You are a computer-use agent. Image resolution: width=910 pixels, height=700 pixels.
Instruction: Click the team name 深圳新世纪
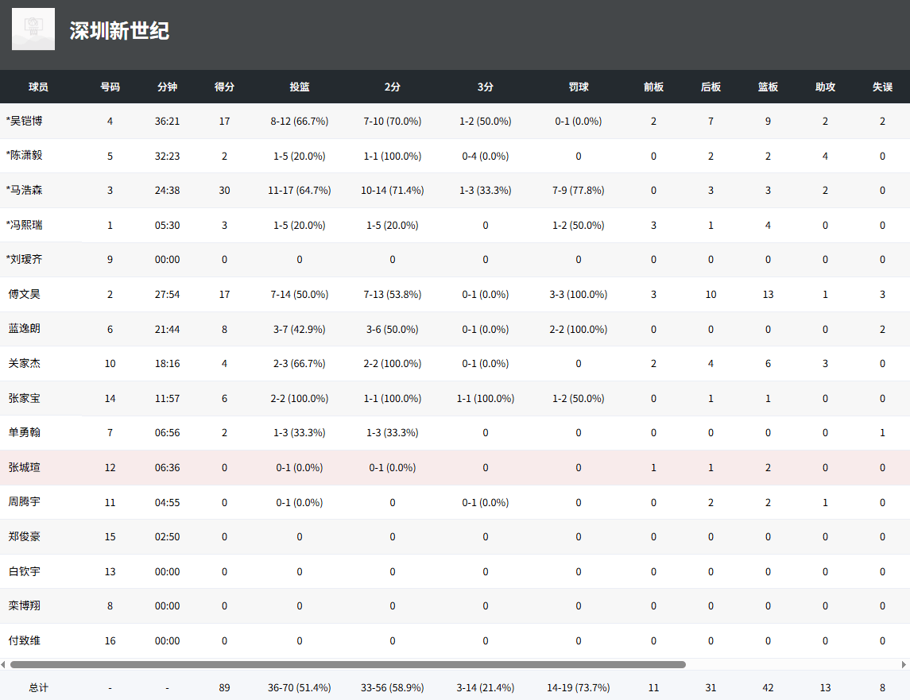(119, 31)
